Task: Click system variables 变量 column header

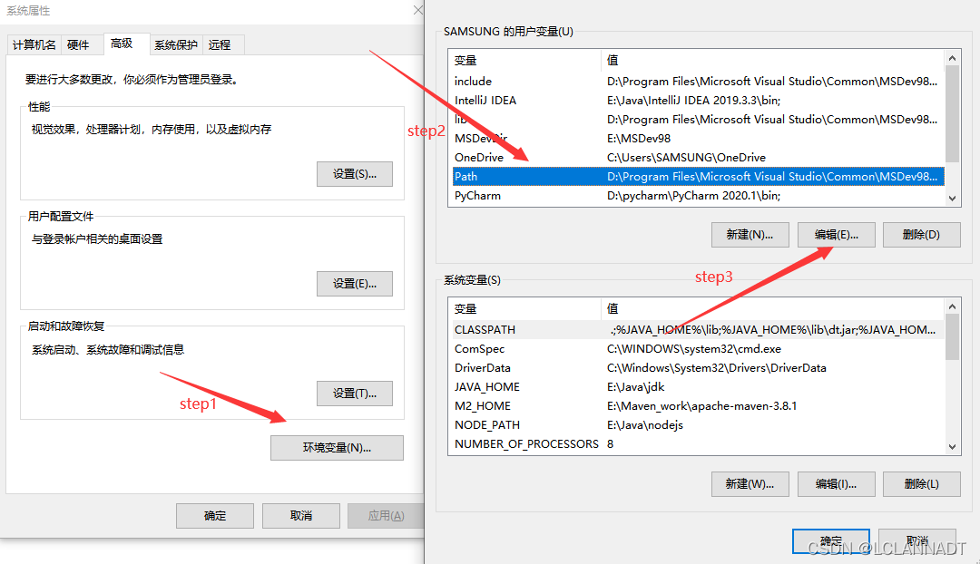Action: coord(525,309)
